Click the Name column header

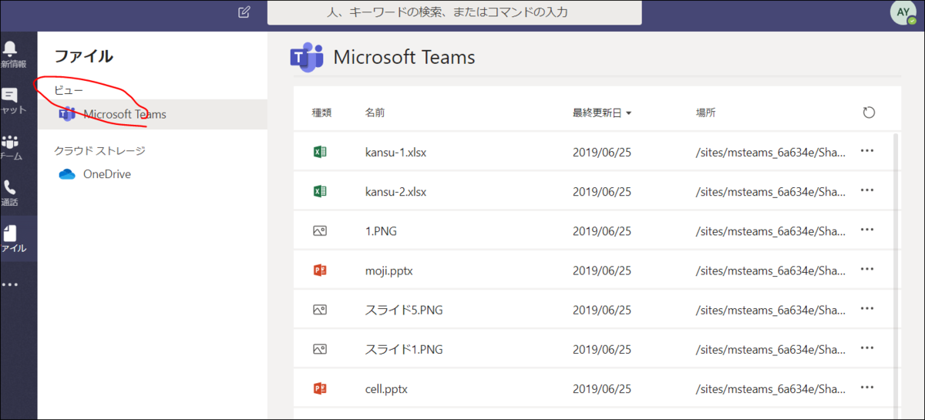pyautogui.click(x=375, y=113)
